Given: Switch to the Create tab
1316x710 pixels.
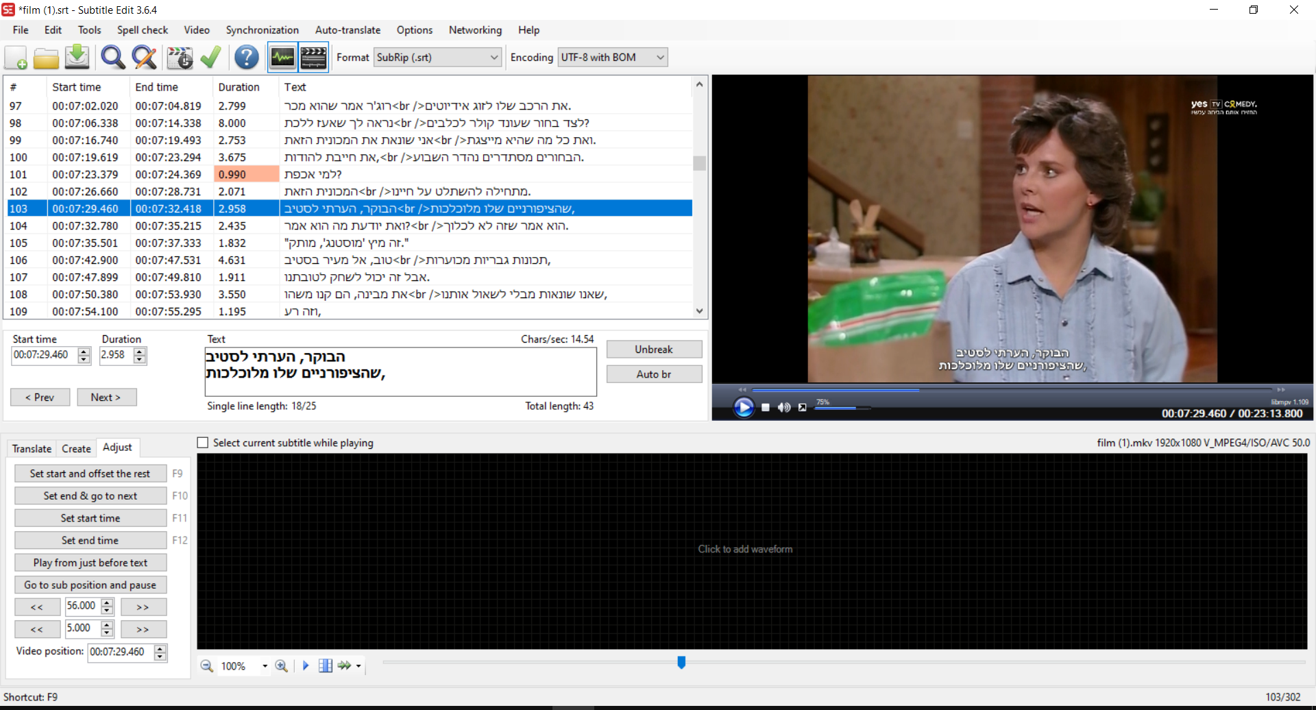Looking at the screenshot, I should click(x=76, y=449).
